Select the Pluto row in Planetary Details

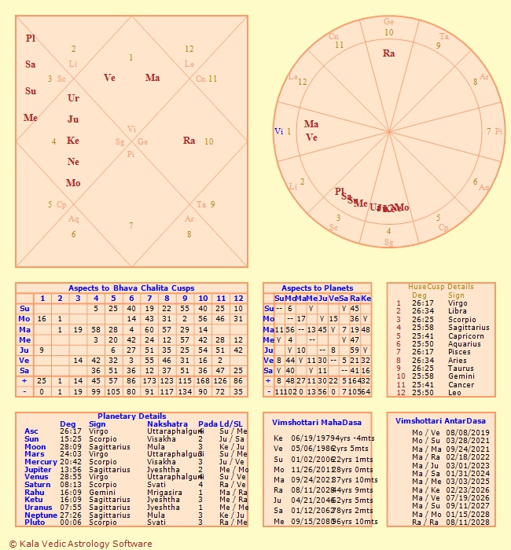[135, 522]
